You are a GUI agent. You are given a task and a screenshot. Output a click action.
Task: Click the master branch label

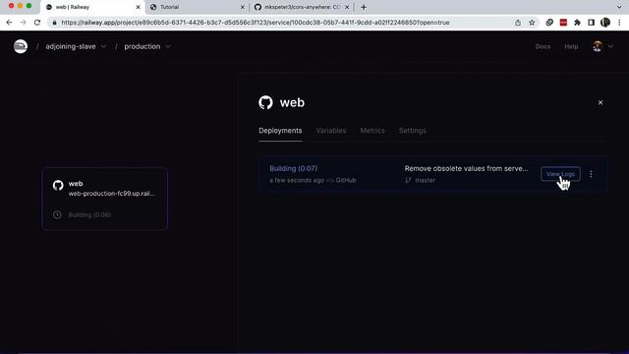(426, 180)
